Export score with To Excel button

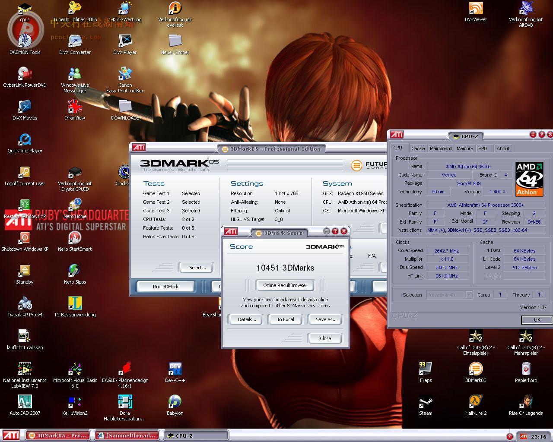pos(285,319)
